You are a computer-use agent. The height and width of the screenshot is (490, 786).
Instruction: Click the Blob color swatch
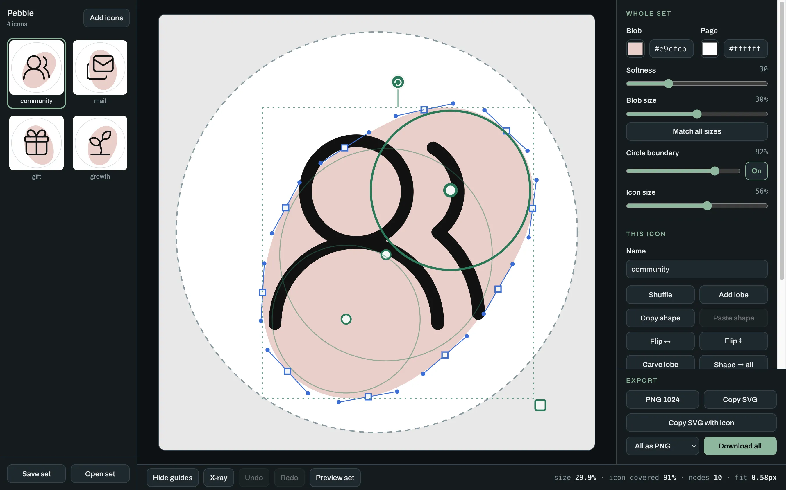(635, 49)
